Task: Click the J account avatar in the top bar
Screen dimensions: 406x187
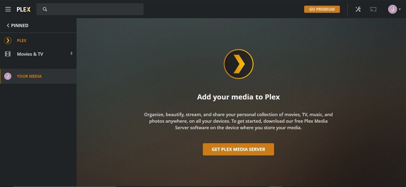Action: pos(392,9)
